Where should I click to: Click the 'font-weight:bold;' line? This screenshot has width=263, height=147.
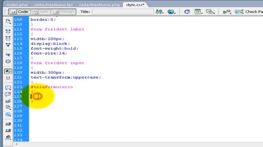(x=55, y=49)
